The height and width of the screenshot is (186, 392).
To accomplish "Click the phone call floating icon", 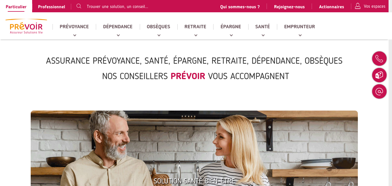I will (x=379, y=59).
